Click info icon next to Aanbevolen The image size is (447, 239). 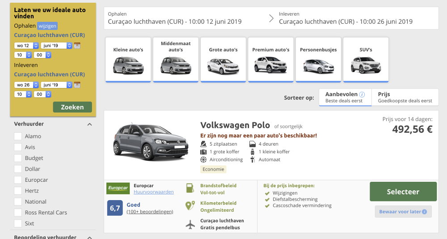[x=362, y=94]
